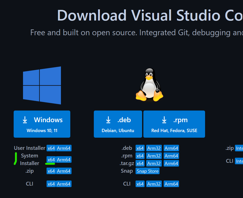
Task: Pick Arm64 for Linux .rpm package
Action: pyautogui.click(x=171, y=156)
